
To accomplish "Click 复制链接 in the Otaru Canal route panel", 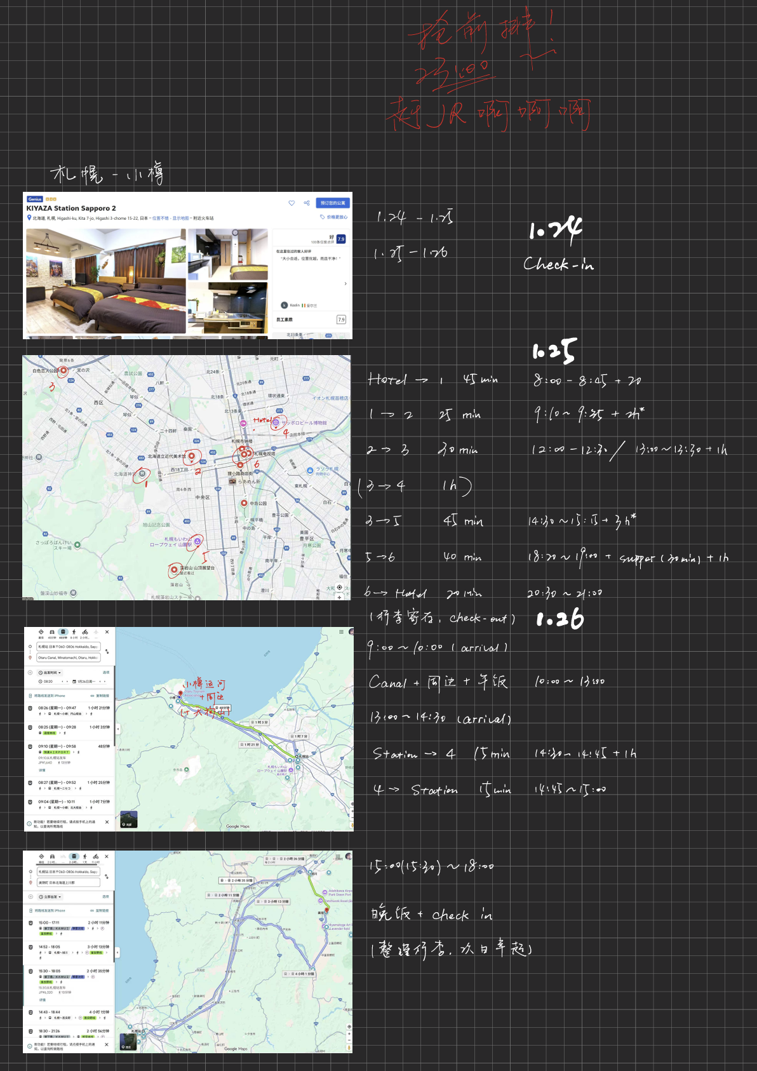I will pyautogui.click(x=100, y=696).
